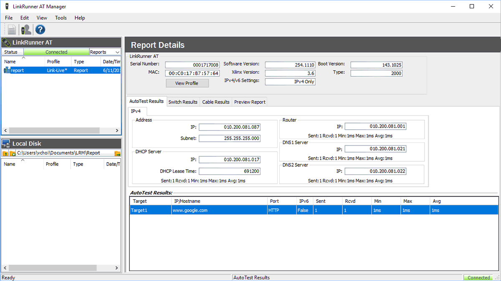Open the Preview Report tab
The height and width of the screenshot is (281, 501).
tap(249, 102)
